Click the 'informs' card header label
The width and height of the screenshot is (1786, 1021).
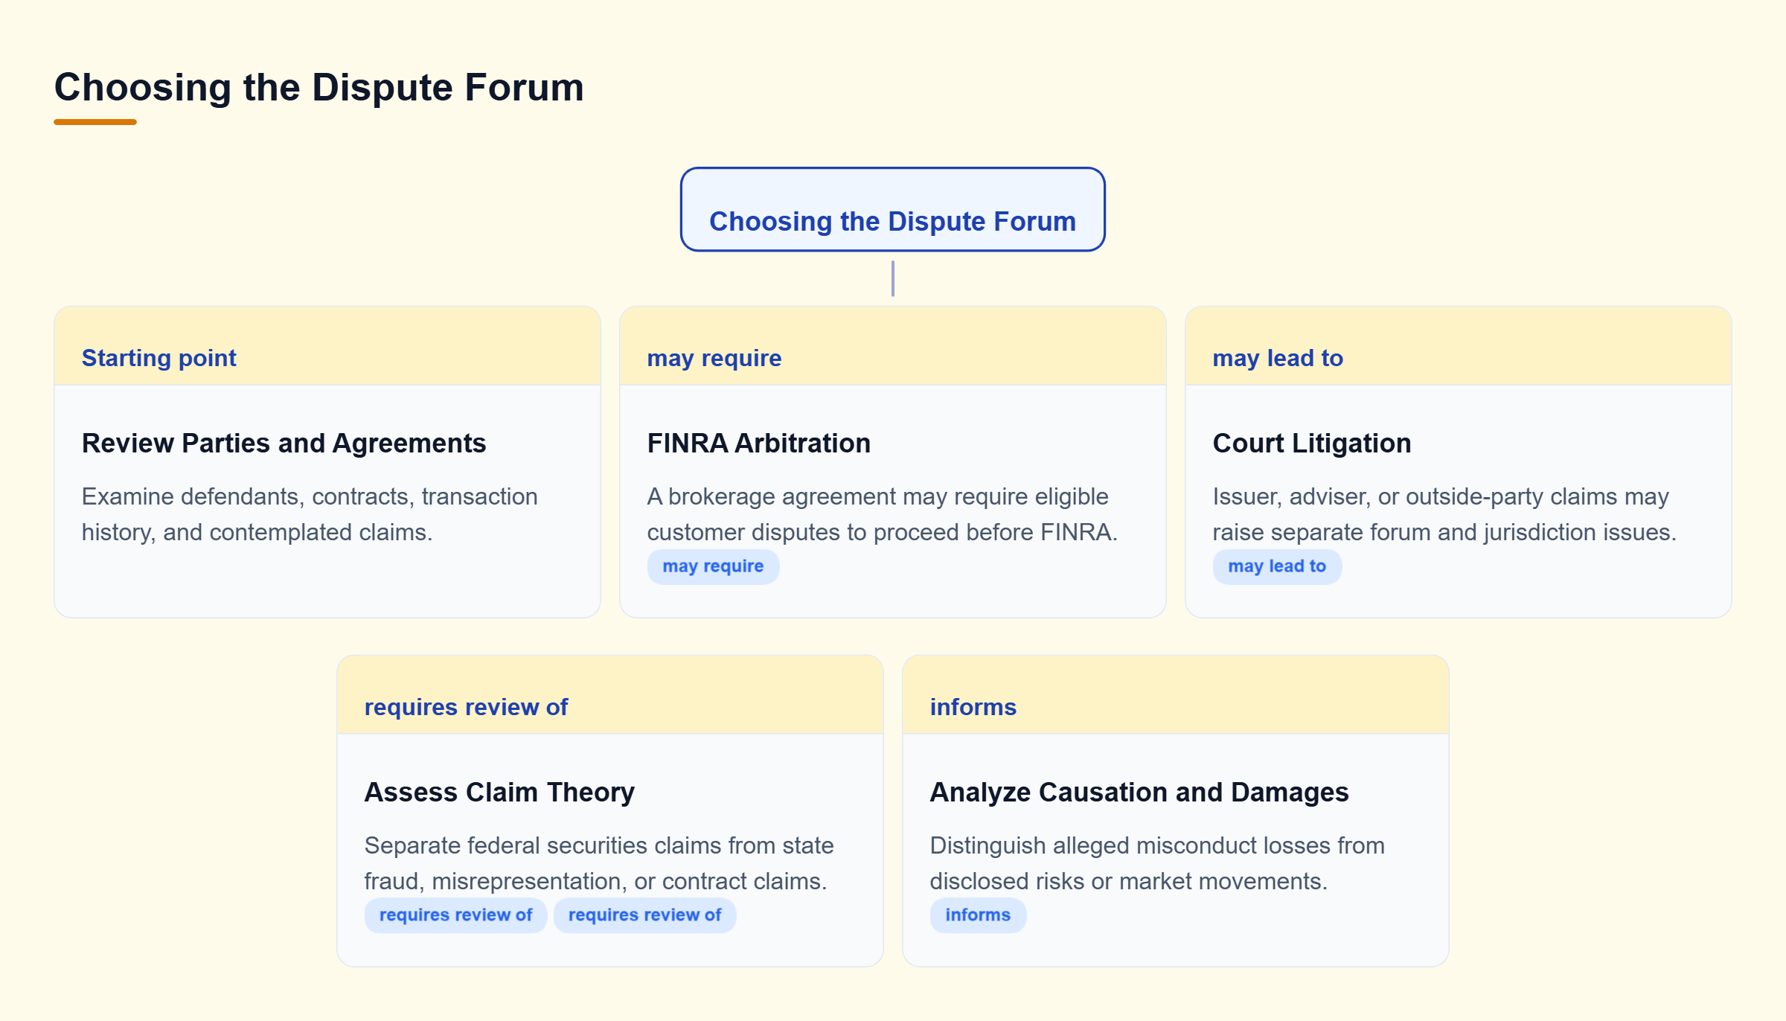[x=973, y=707]
